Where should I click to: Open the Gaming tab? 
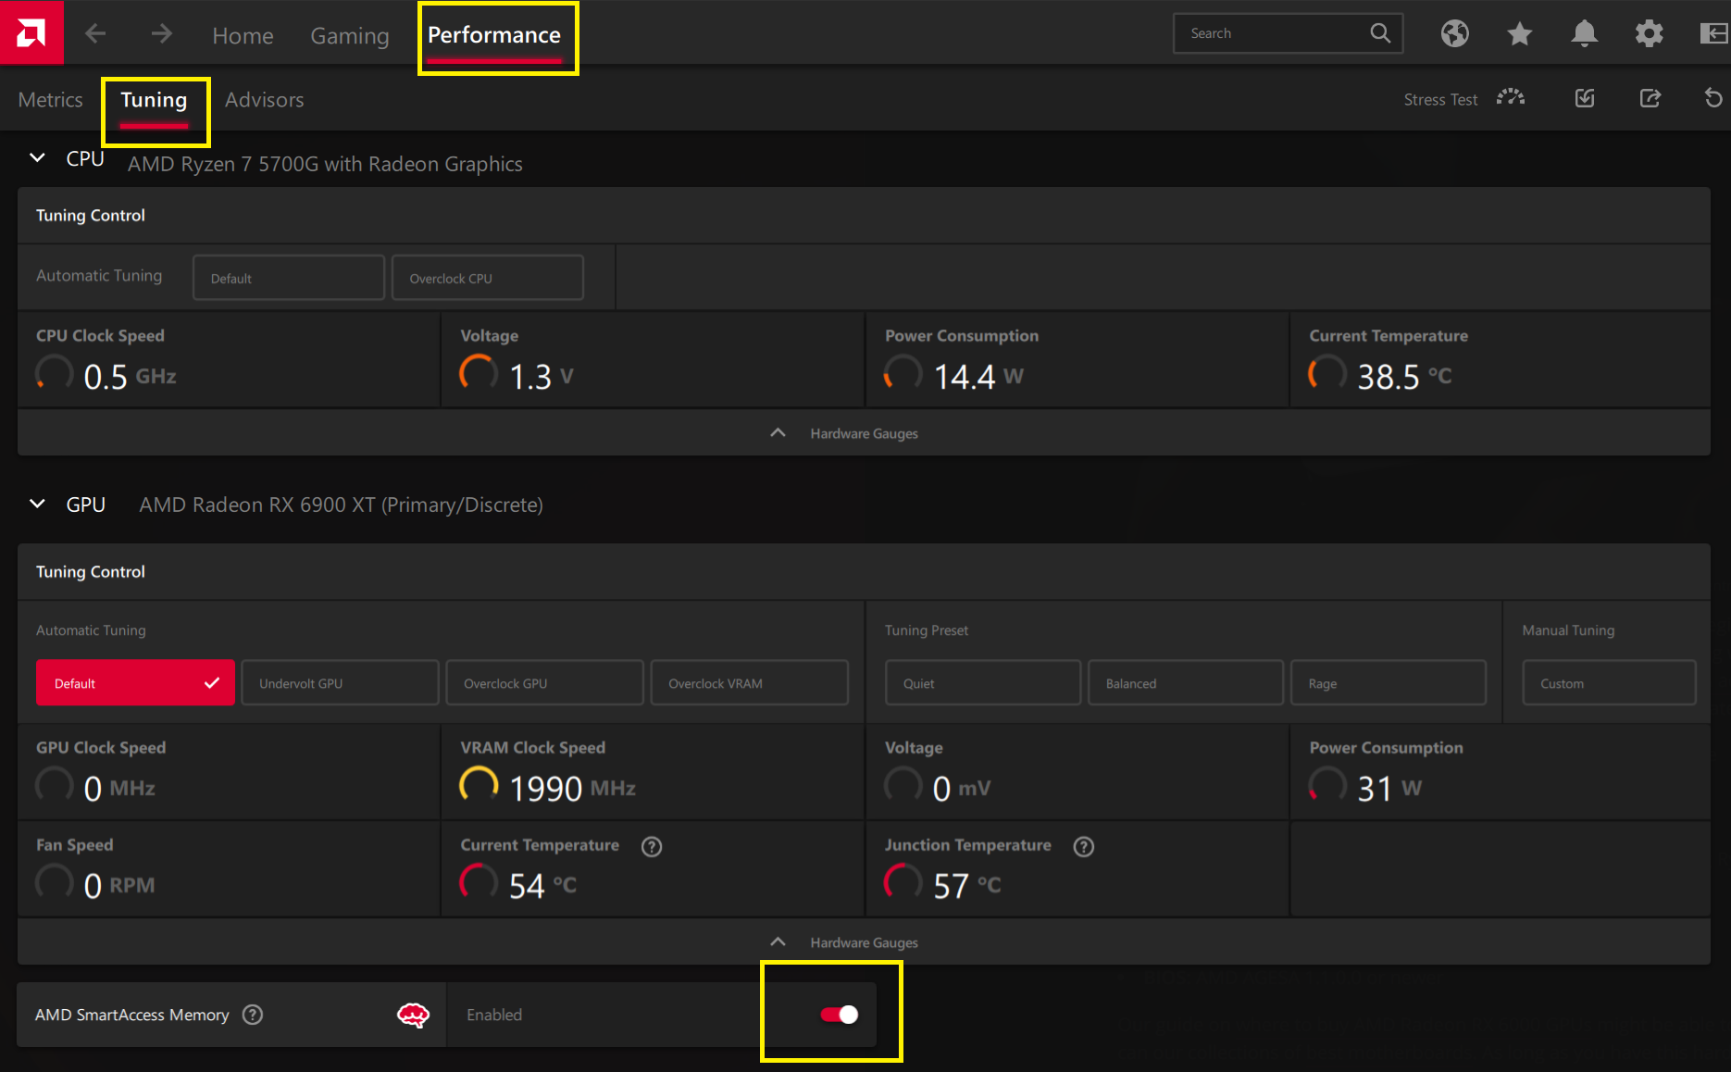coord(350,35)
